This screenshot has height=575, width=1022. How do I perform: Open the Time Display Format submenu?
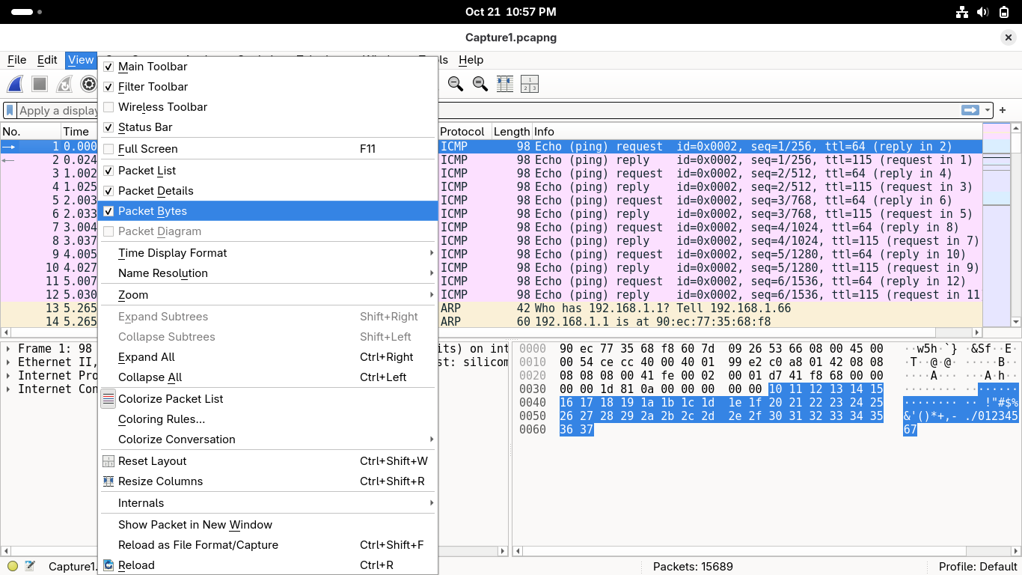tap(173, 253)
